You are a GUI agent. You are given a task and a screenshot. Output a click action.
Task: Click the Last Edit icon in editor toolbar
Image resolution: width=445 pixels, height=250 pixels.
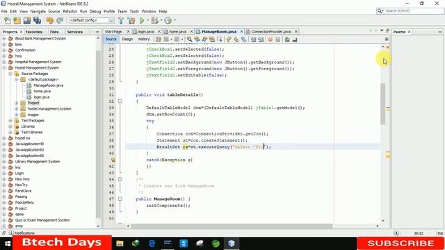(159, 40)
